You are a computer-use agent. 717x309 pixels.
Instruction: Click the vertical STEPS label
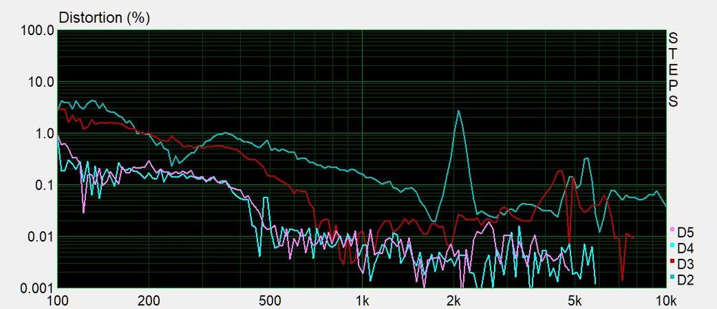[x=673, y=70]
